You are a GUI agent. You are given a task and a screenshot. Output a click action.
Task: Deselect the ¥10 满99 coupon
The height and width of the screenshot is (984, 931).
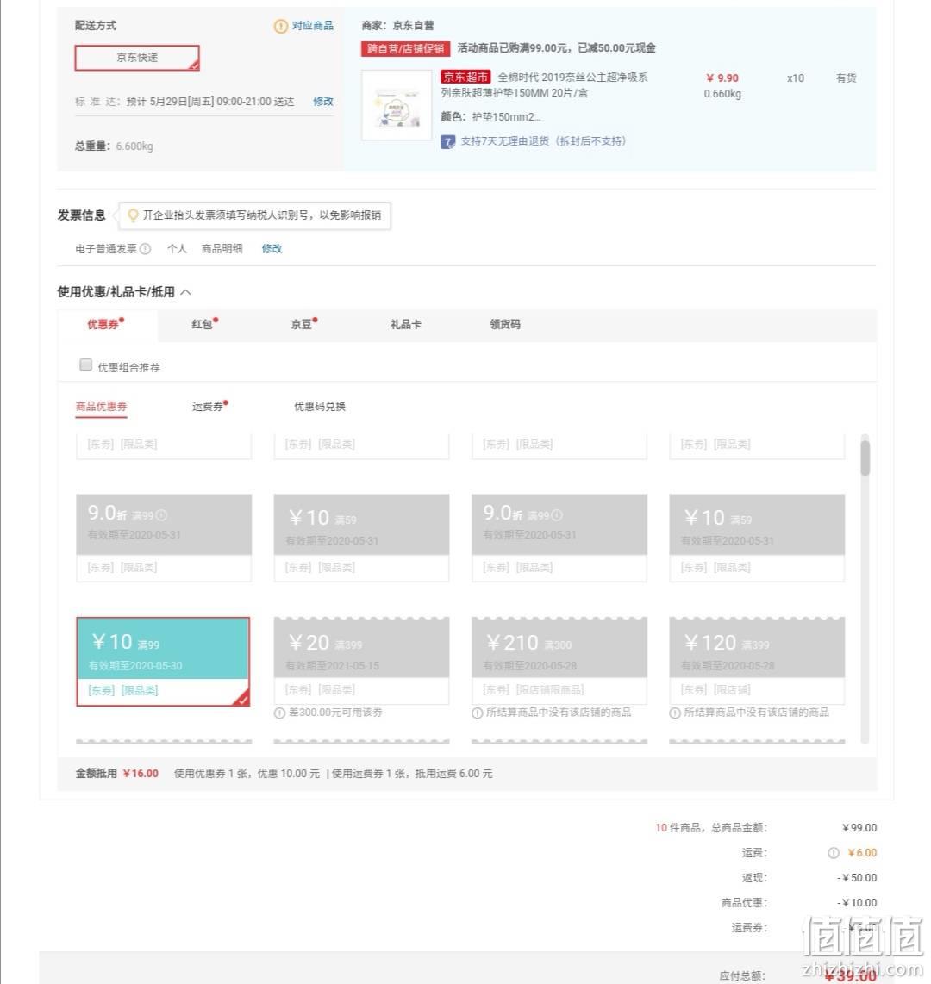tap(163, 662)
